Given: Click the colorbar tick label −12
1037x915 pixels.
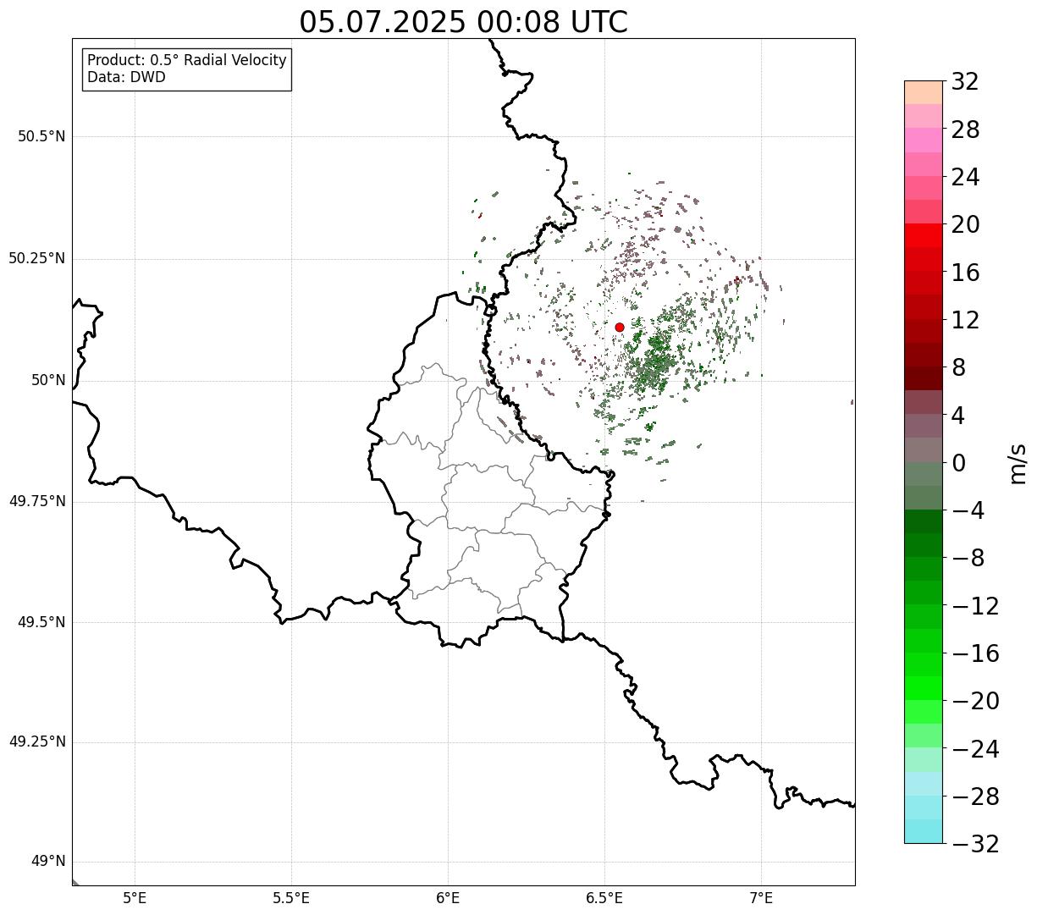Looking at the screenshot, I should [x=975, y=606].
